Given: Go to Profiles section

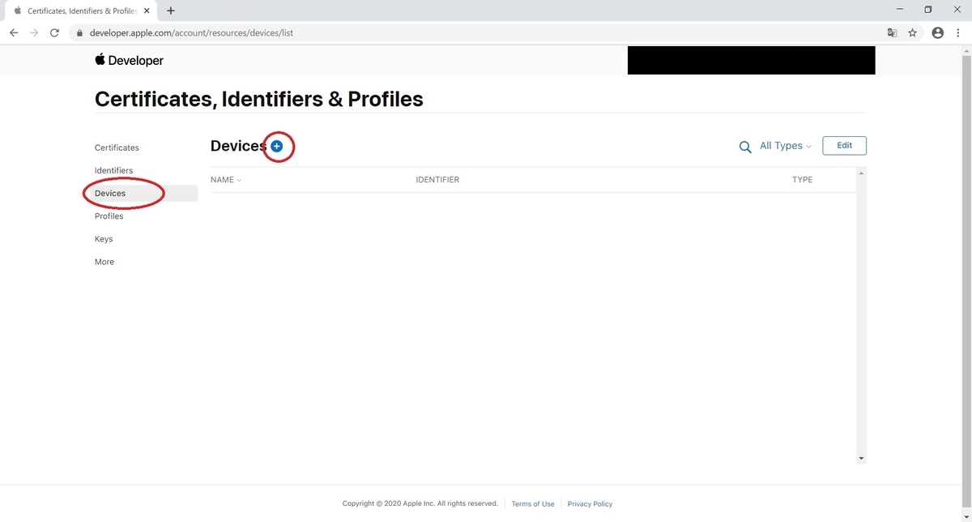Looking at the screenshot, I should (x=109, y=216).
